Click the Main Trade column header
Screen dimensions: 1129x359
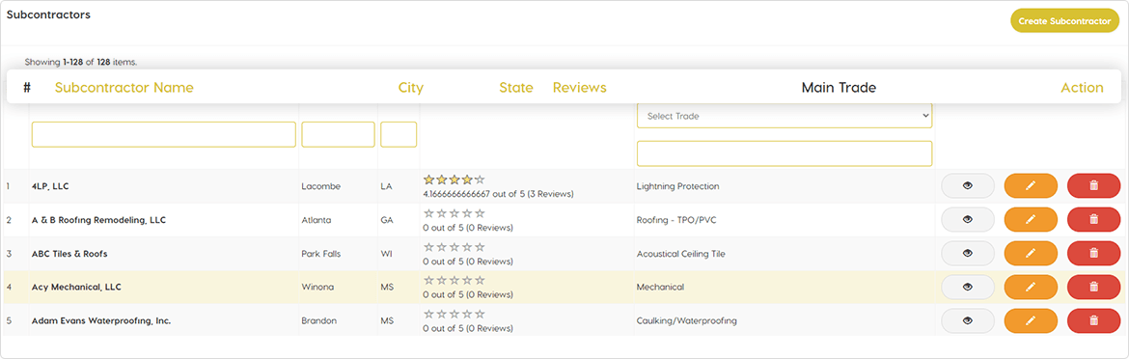pyautogui.click(x=839, y=88)
